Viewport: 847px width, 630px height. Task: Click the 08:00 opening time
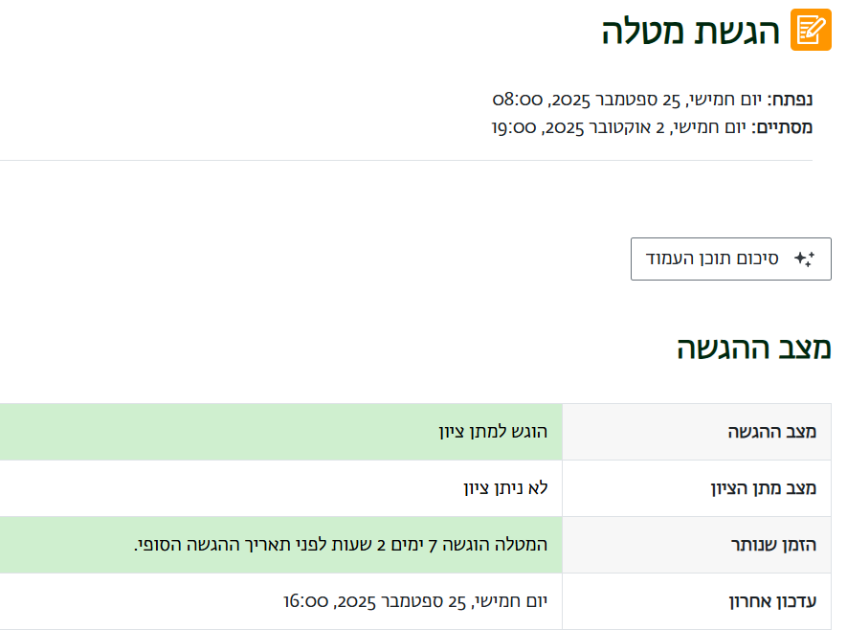(518, 100)
